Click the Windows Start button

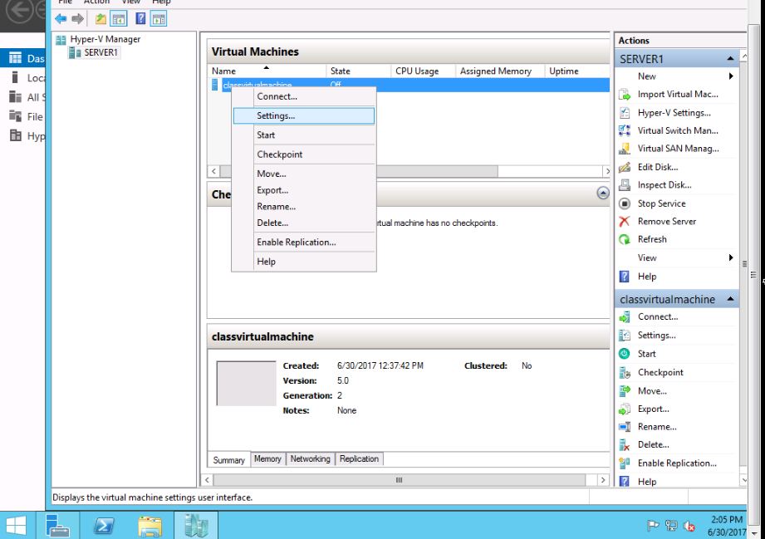pyautogui.click(x=16, y=526)
